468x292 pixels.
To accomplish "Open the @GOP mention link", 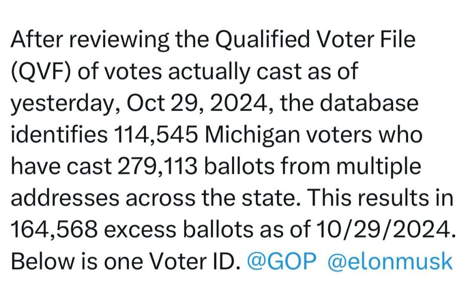I will pos(282,262).
